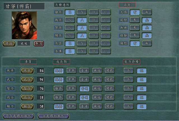Click 符合武將初始化 button
Viewport: 179px width, 121px height.
18,116
